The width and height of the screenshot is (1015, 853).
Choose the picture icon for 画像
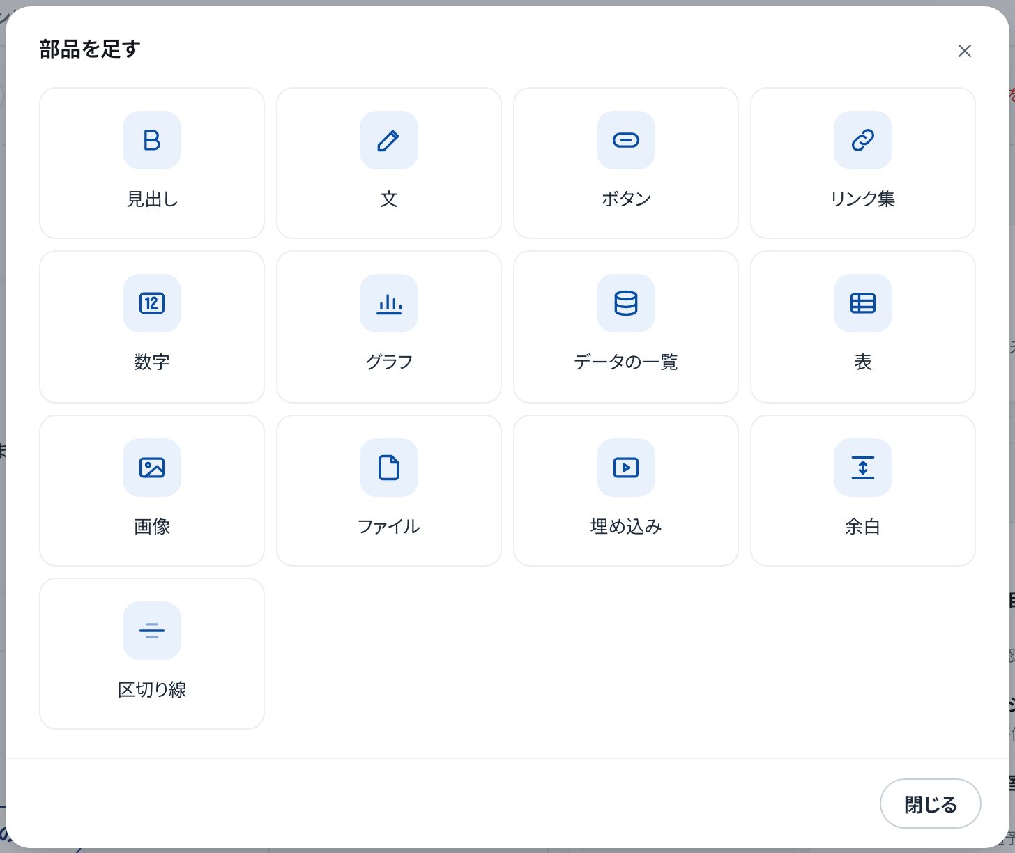pyautogui.click(x=152, y=468)
